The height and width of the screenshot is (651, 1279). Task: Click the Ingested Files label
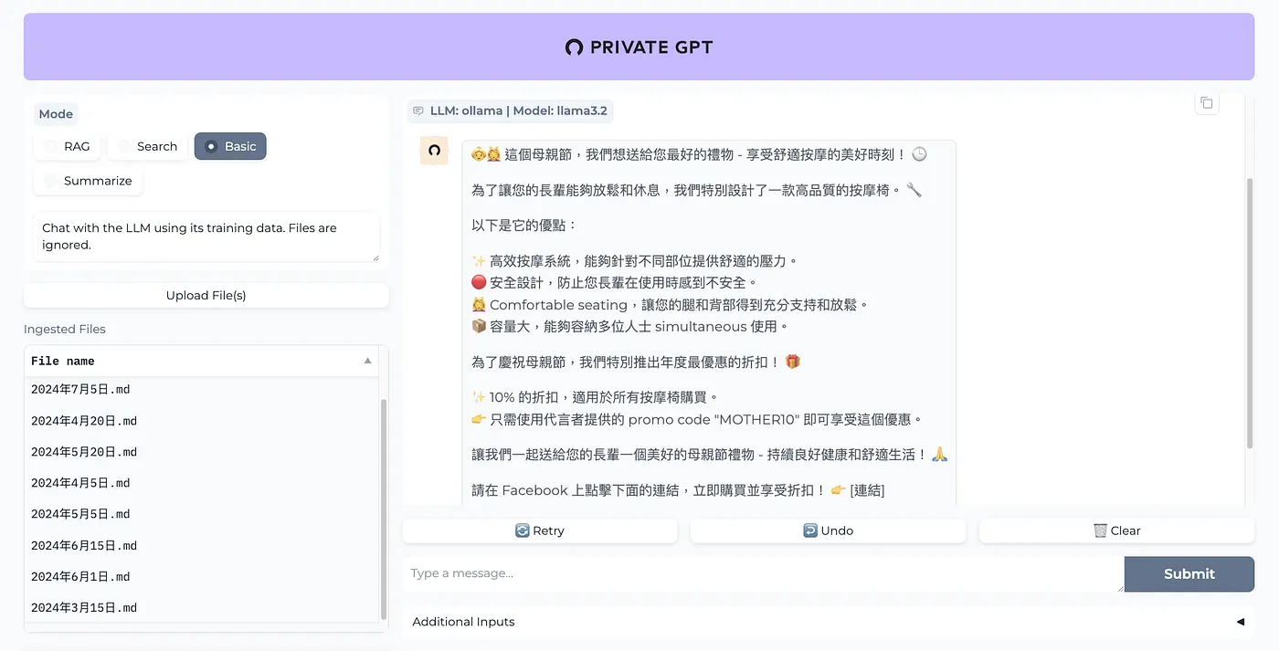[x=65, y=329]
